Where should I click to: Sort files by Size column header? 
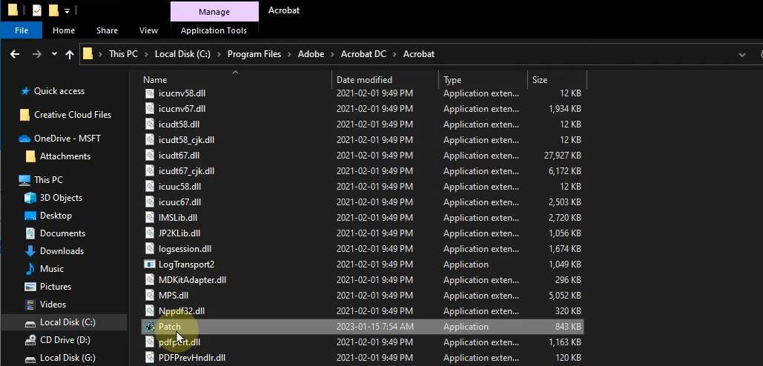(540, 80)
